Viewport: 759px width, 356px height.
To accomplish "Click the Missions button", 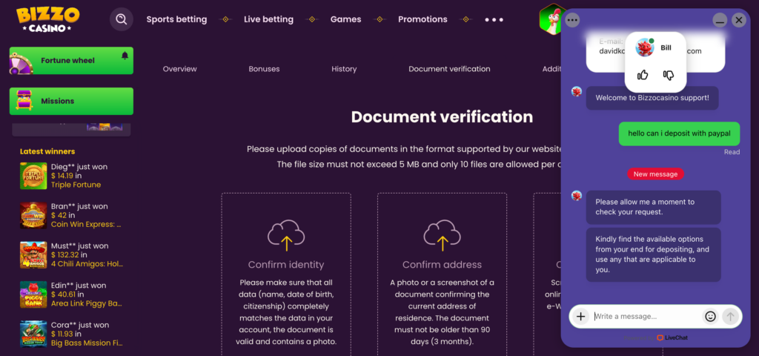I will point(71,101).
